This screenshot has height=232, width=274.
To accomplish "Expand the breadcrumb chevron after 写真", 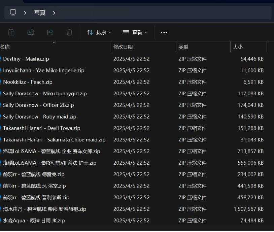I will click(54, 12).
